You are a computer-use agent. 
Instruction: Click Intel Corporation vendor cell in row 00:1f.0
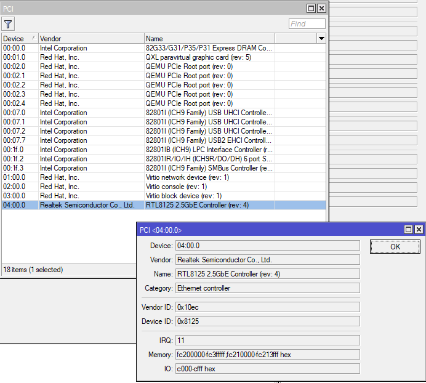[91, 150]
